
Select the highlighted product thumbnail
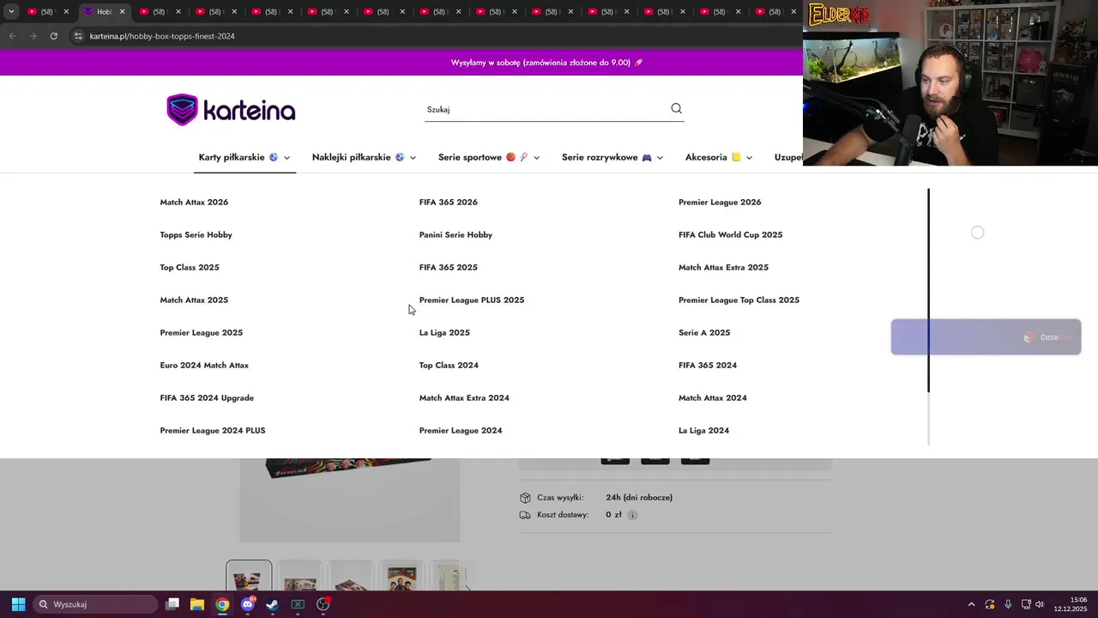point(249,576)
